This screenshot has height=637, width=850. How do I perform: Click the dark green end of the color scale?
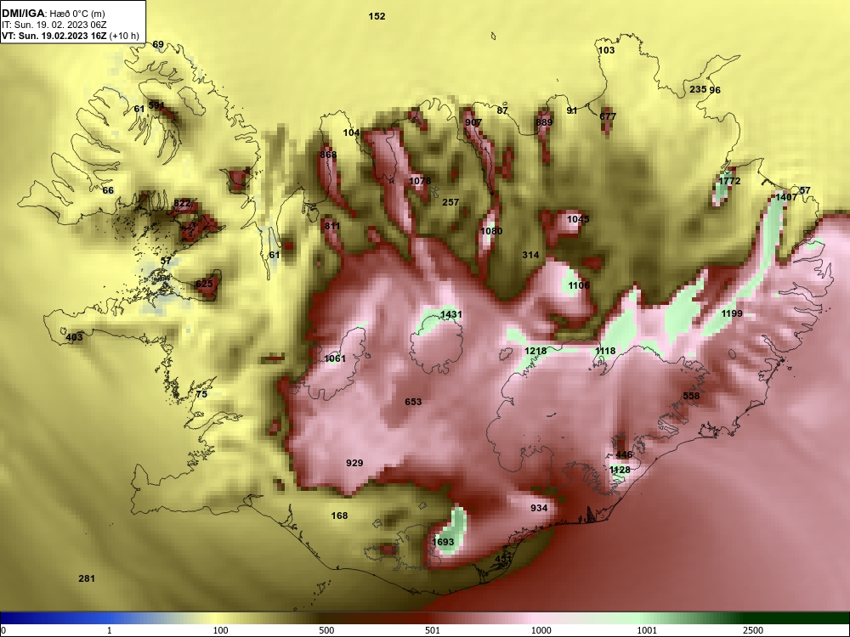pyautogui.click(x=797, y=618)
